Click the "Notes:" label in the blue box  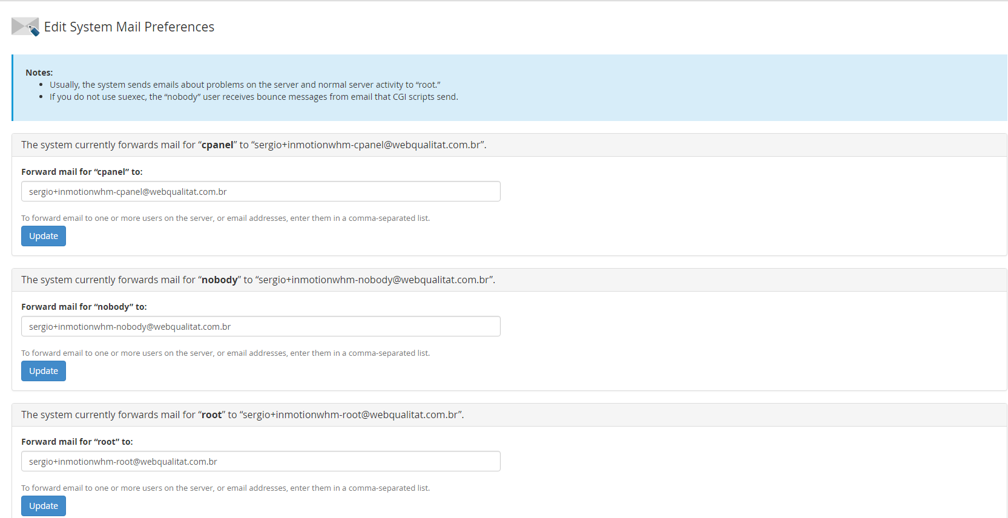[x=39, y=73]
